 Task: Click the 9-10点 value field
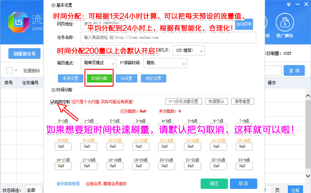click(x=89, y=147)
